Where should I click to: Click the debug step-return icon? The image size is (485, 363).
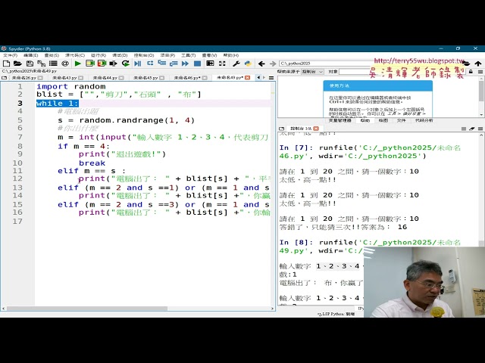click(x=174, y=64)
